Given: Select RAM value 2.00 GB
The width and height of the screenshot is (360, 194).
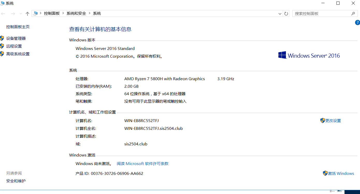Looking at the screenshot, I should point(131,86).
